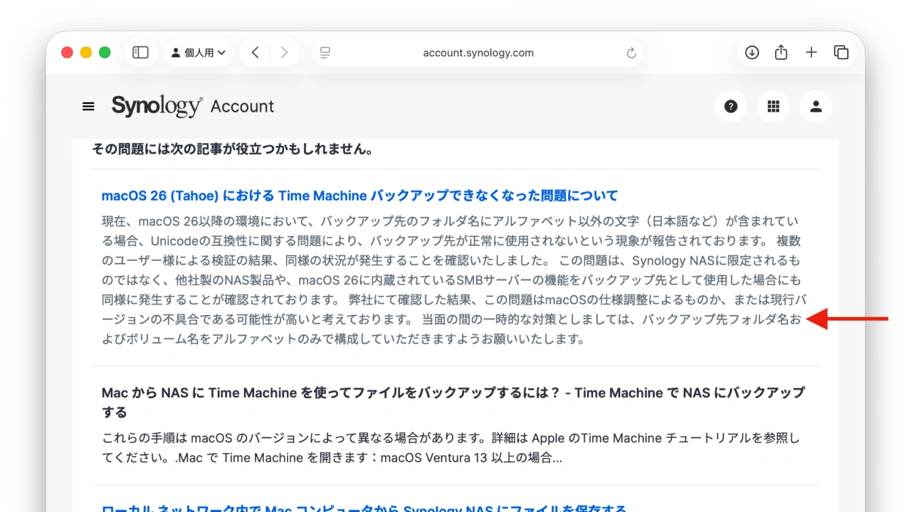This screenshot has width=911, height=512.
Task: Click the forward navigation chevron
Action: [284, 52]
